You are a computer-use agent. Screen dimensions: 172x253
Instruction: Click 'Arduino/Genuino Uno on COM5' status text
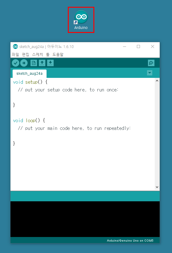130,240
